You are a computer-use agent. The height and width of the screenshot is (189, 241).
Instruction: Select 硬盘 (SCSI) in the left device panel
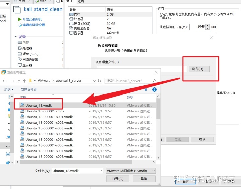[28, 54]
